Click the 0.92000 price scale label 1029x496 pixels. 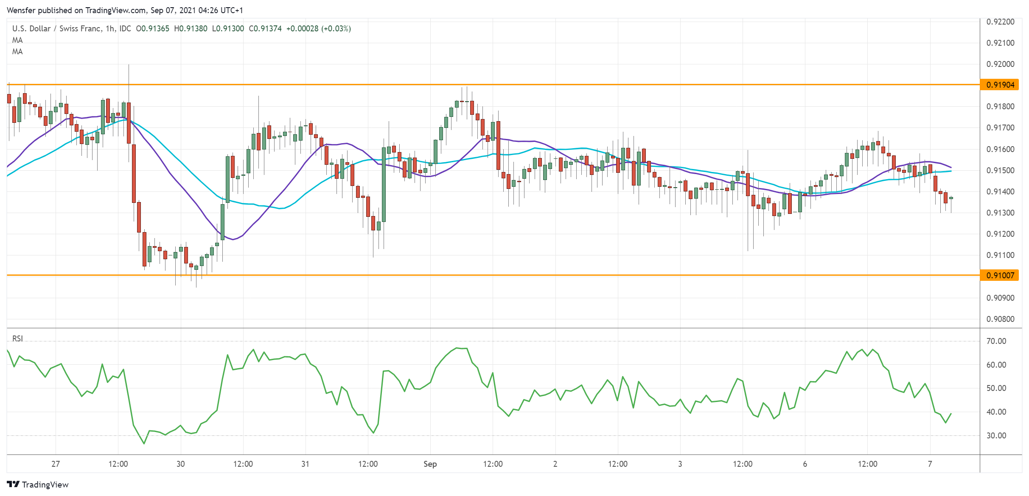1000,64
